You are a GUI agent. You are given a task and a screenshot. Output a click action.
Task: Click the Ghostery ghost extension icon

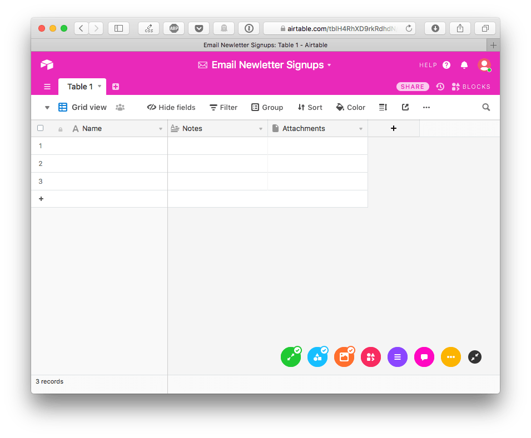click(x=224, y=28)
